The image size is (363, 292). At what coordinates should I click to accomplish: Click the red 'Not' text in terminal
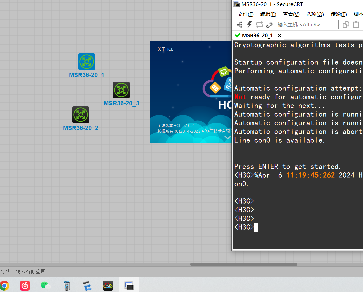[x=240, y=97]
